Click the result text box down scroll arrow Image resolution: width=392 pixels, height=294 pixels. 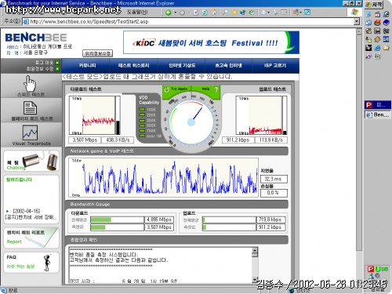[255, 280]
